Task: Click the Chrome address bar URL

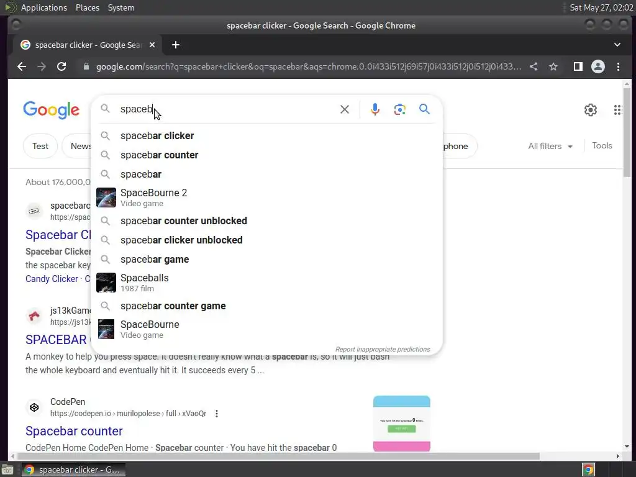Action: tap(308, 66)
